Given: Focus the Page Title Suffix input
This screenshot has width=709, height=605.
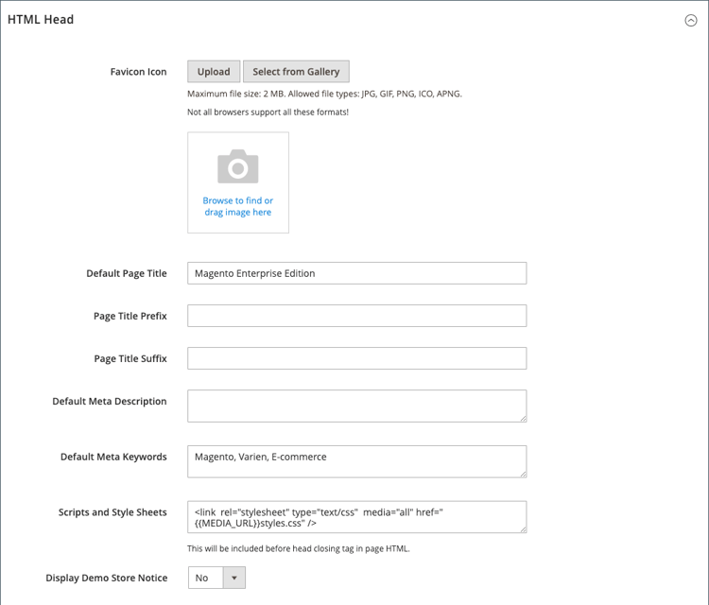Looking at the screenshot, I should point(356,358).
